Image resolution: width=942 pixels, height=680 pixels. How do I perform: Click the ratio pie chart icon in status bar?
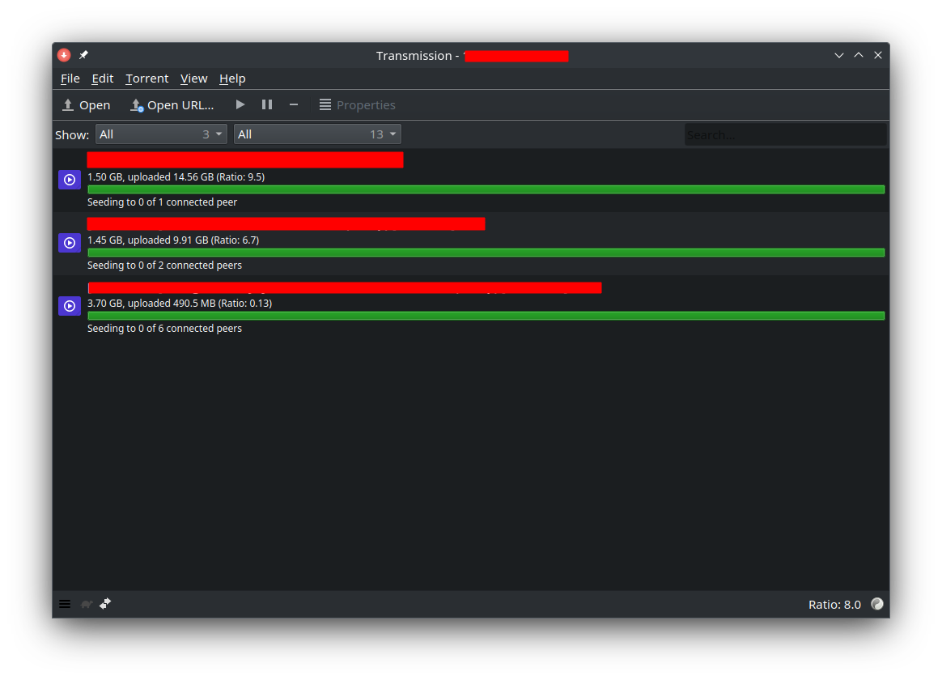[x=877, y=604]
